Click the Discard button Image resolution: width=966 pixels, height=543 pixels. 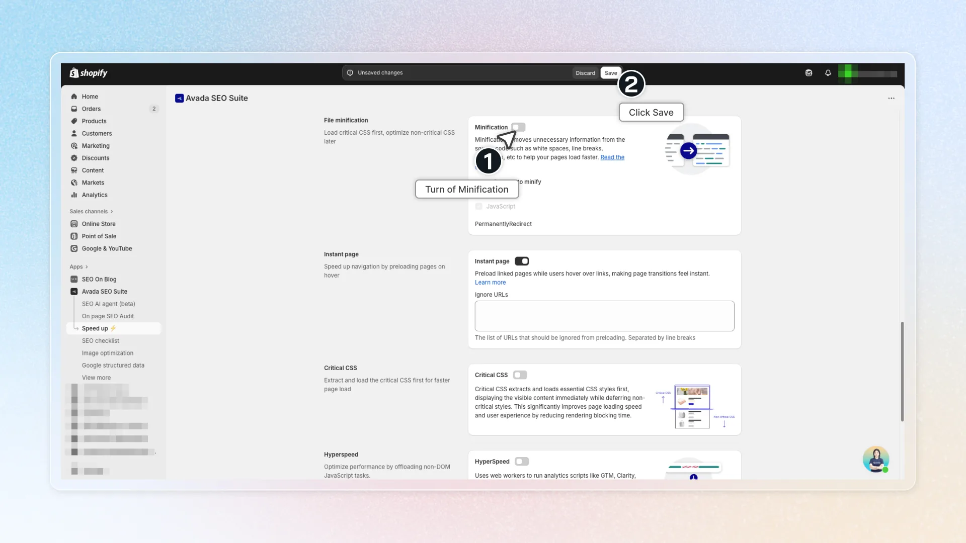pyautogui.click(x=585, y=73)
